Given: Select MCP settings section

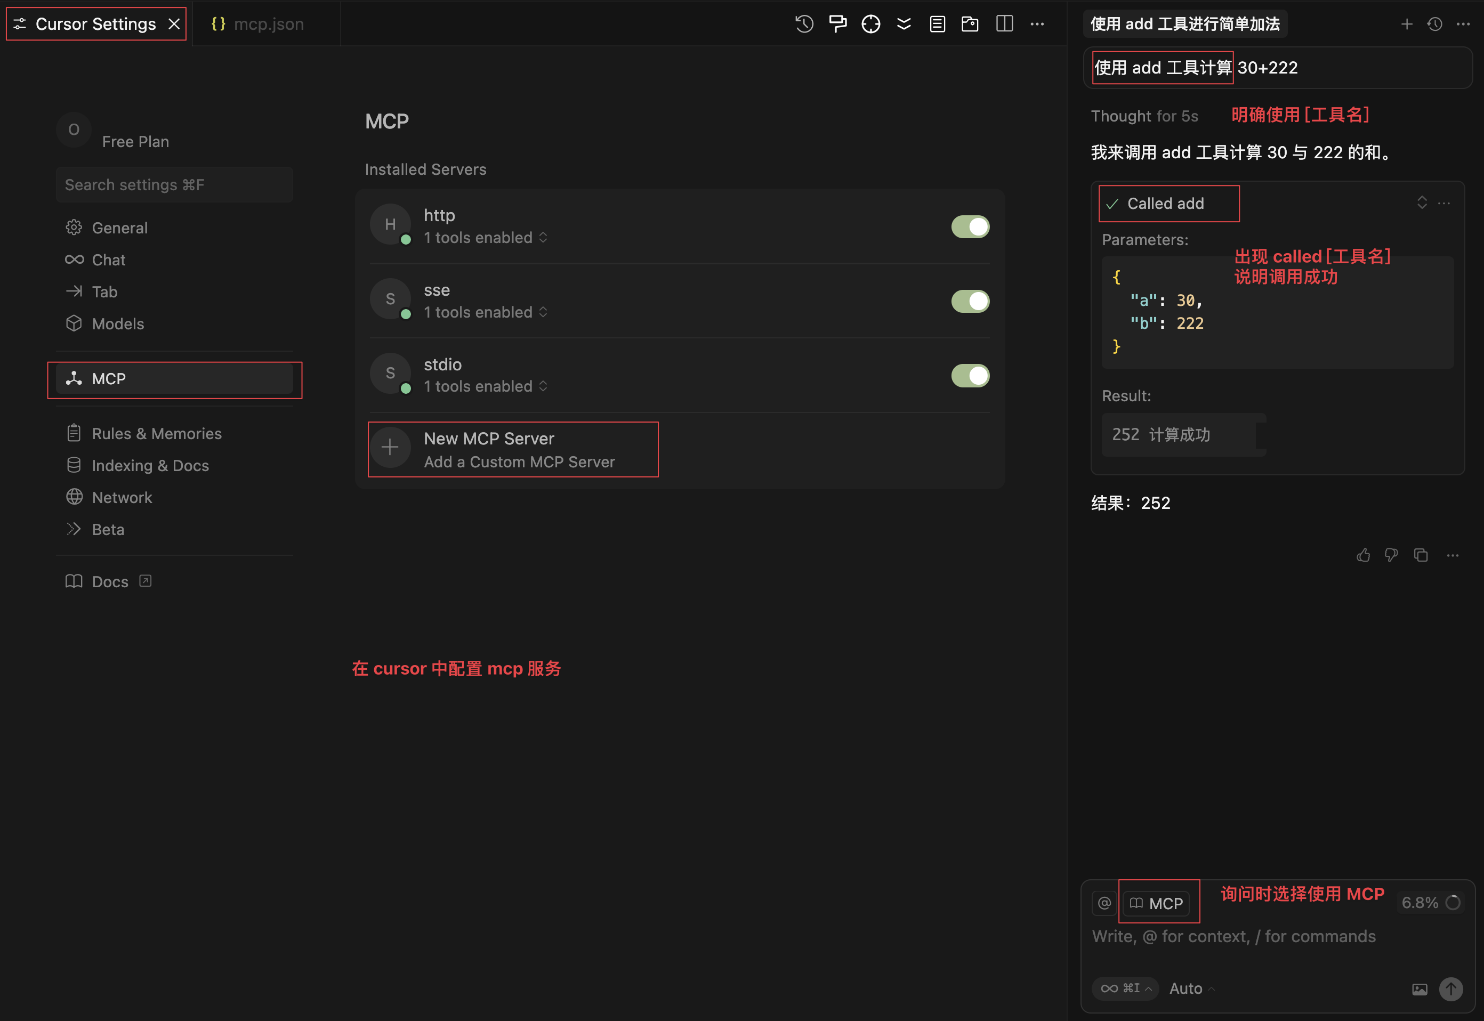Looking at the screenshot, I should point(174,379).
